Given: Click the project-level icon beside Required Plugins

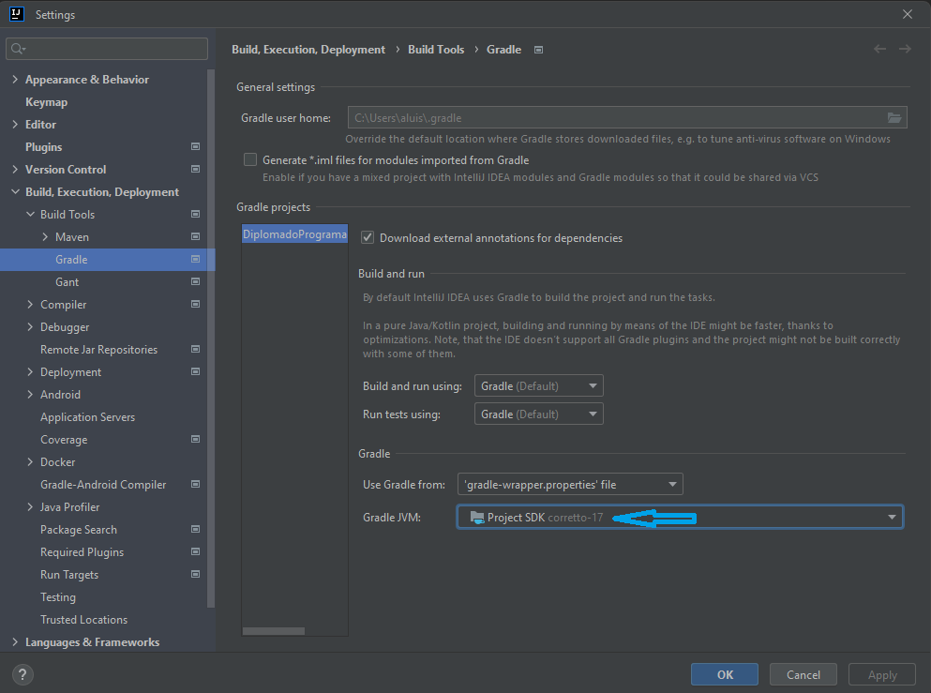Looking at the screenshot, I should pos(195,551).
